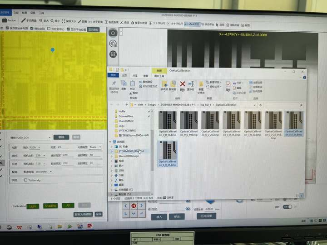Toggle show stage position (显示平台位置) checkbox
The height and width of the screenshot is (245, 327).
coord(68,29)
